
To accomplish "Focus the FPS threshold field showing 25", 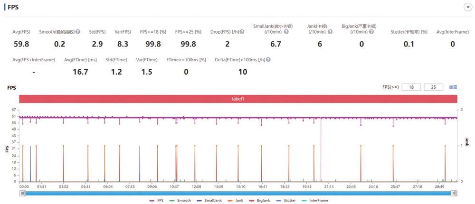I will point(434,87).
